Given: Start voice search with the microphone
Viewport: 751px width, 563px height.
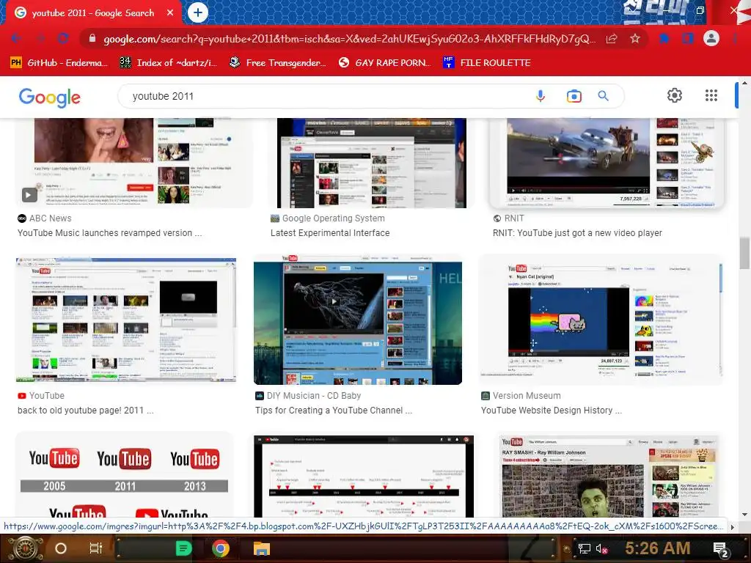Looking at the screenshot, I should point(541,96).
